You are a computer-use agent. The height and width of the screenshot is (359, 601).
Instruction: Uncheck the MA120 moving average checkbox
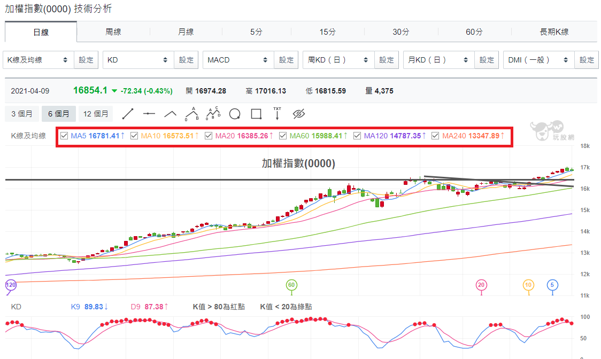coord(357,136)
